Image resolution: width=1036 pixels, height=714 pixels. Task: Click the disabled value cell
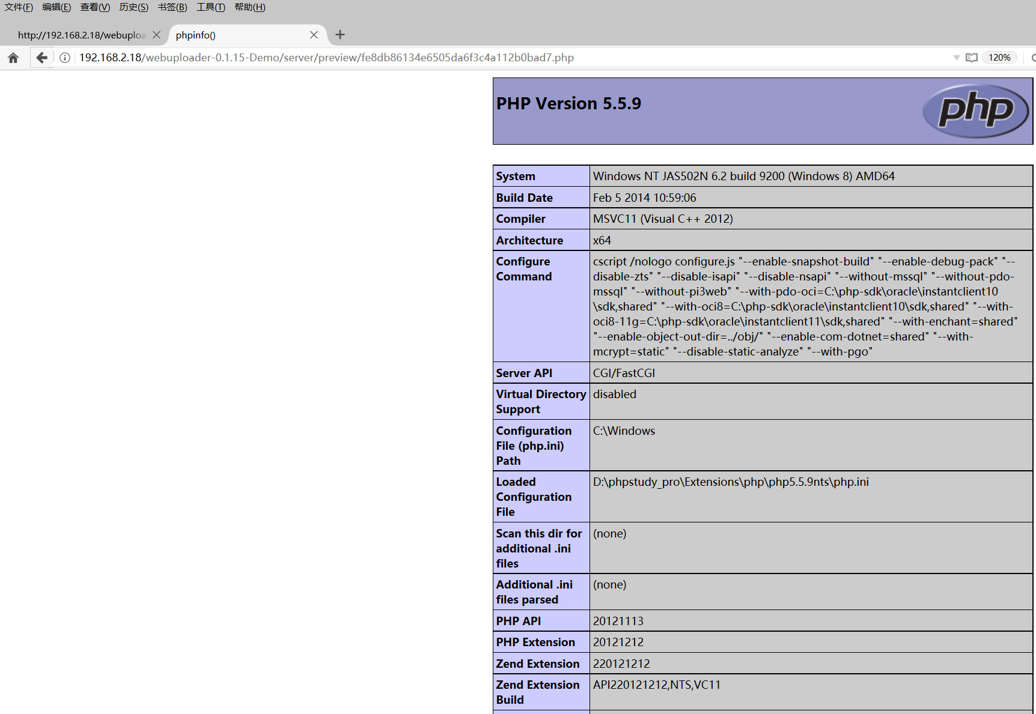point(811,402)
